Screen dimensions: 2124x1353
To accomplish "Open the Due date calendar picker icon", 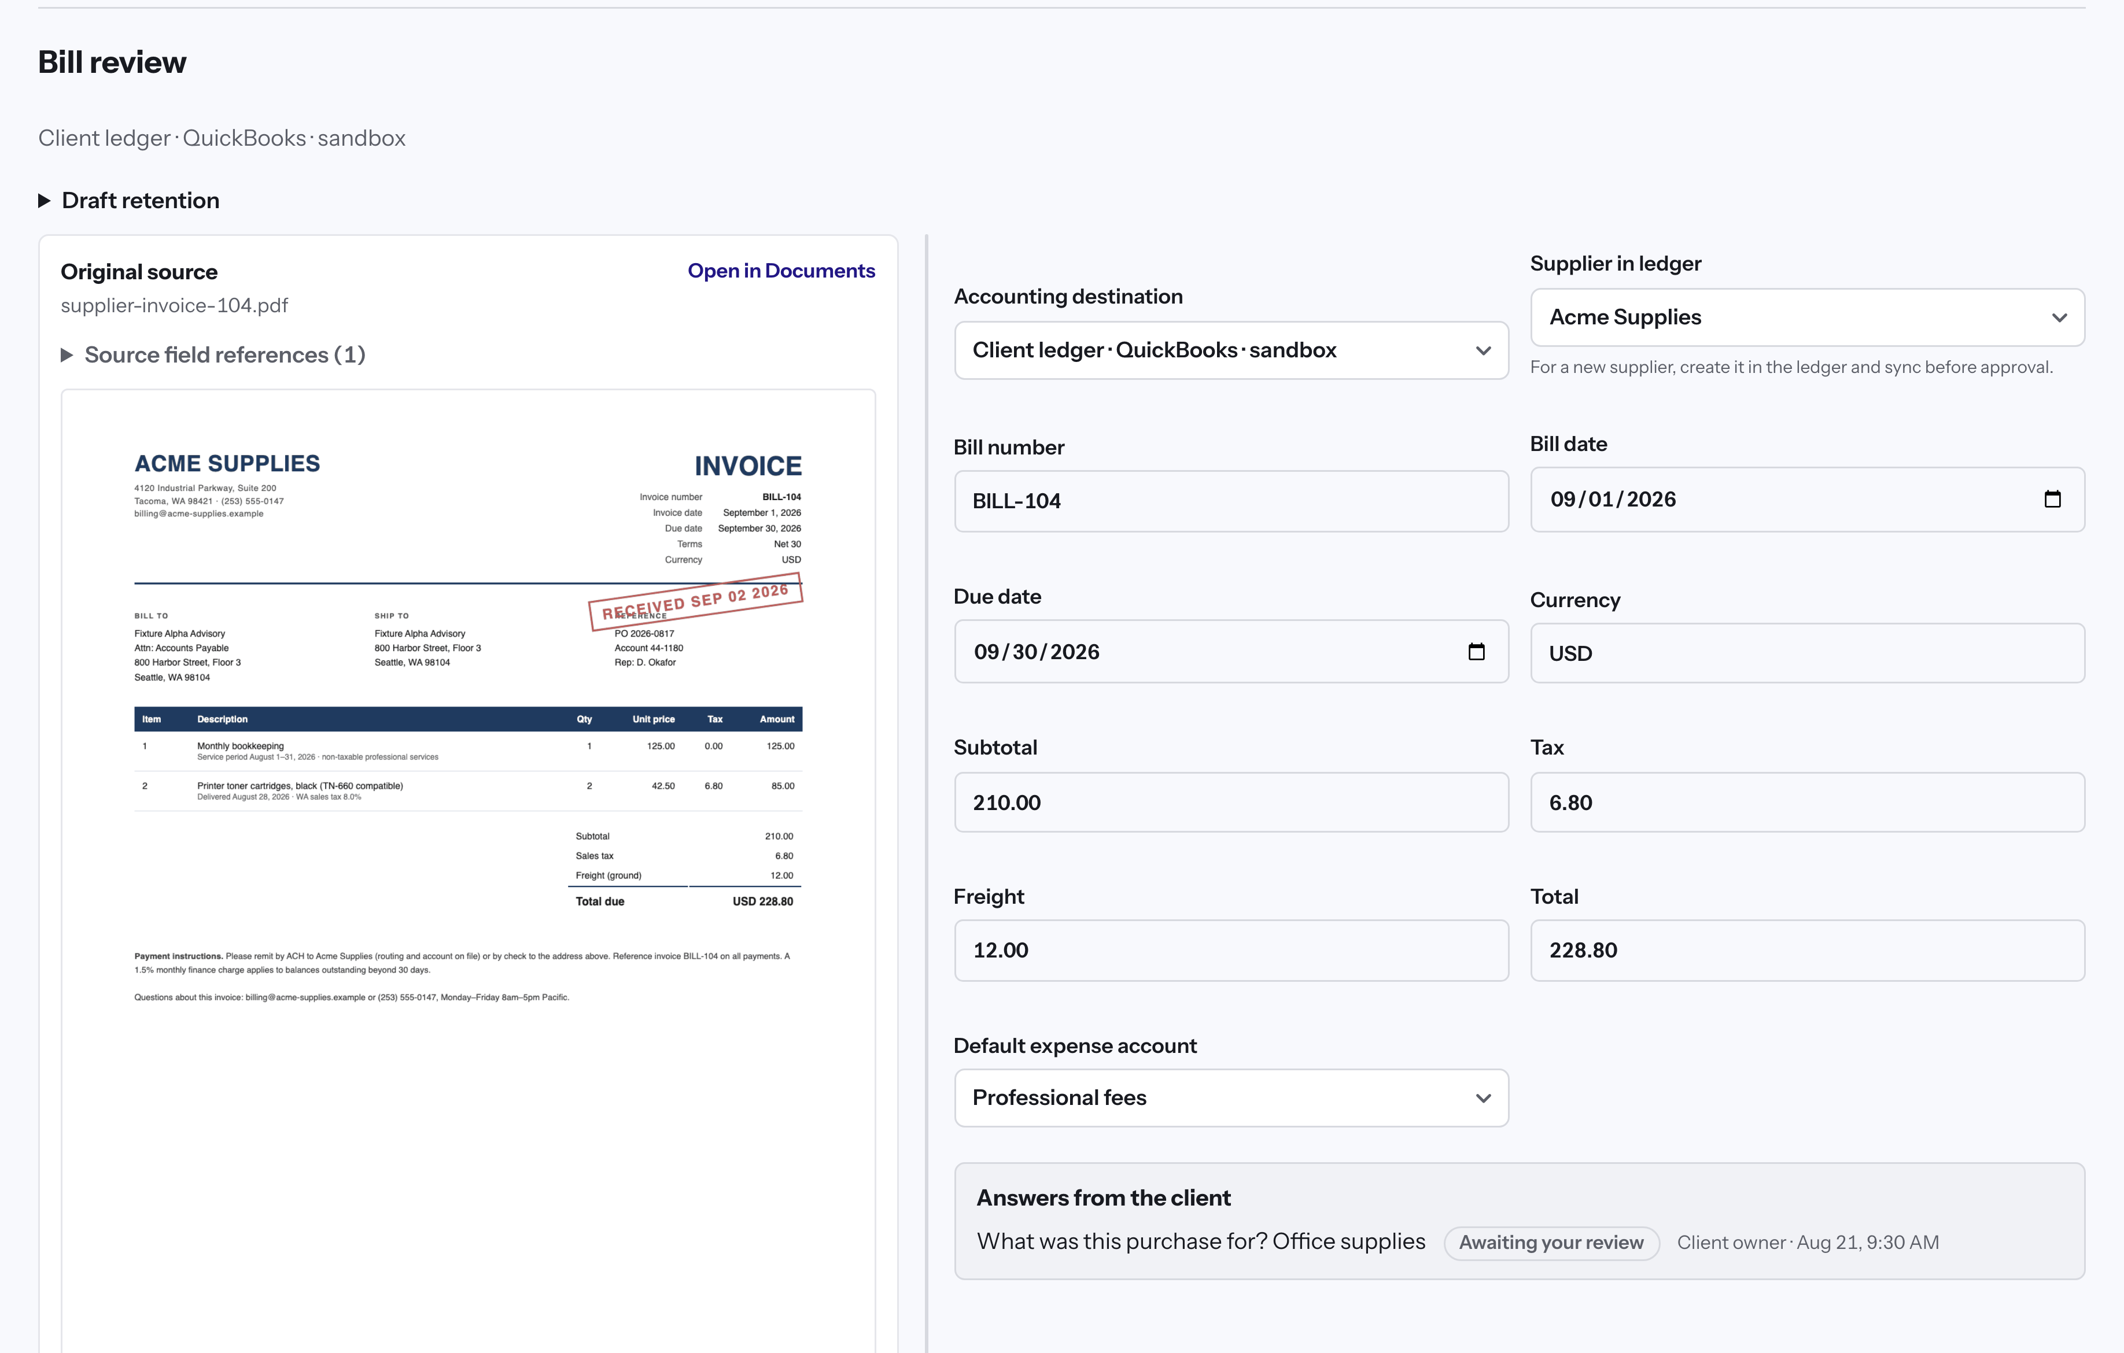I will coord(1477,652).
